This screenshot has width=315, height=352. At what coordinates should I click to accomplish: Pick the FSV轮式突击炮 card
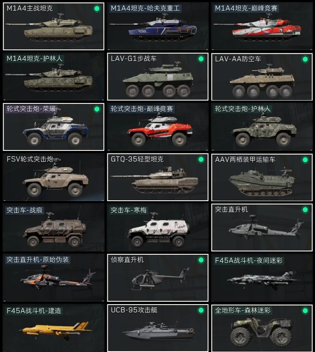point(54,177)
